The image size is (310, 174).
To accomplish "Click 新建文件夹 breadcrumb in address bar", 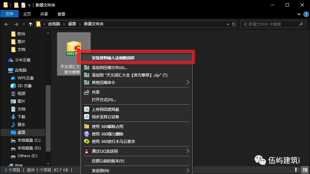I will [x=94, y=24].
